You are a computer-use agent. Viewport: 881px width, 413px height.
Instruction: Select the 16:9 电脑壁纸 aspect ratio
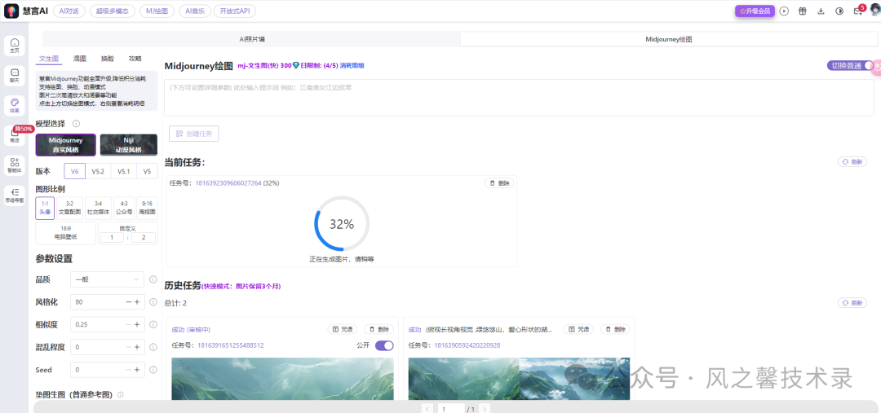click(x=66, y=233)
